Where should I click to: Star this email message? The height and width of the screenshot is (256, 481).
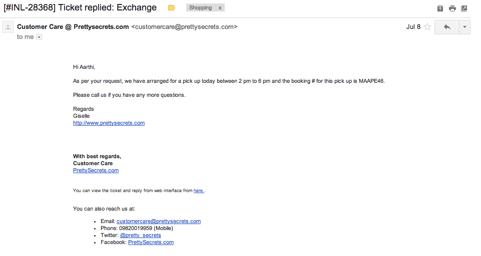tap(427, 27)
